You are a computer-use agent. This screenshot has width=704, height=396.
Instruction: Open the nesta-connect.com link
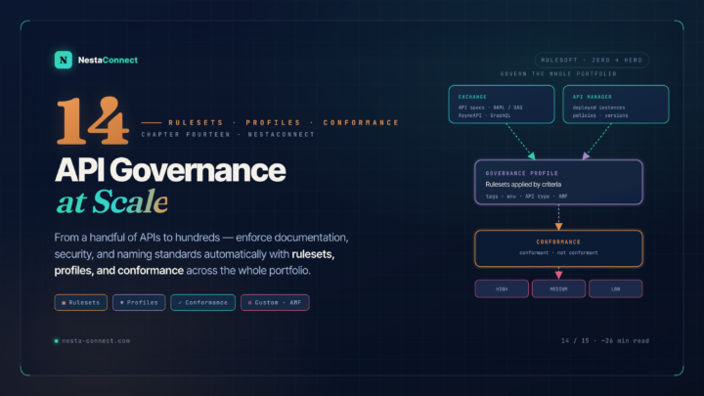pyautogui.click(x=96, y=341)
